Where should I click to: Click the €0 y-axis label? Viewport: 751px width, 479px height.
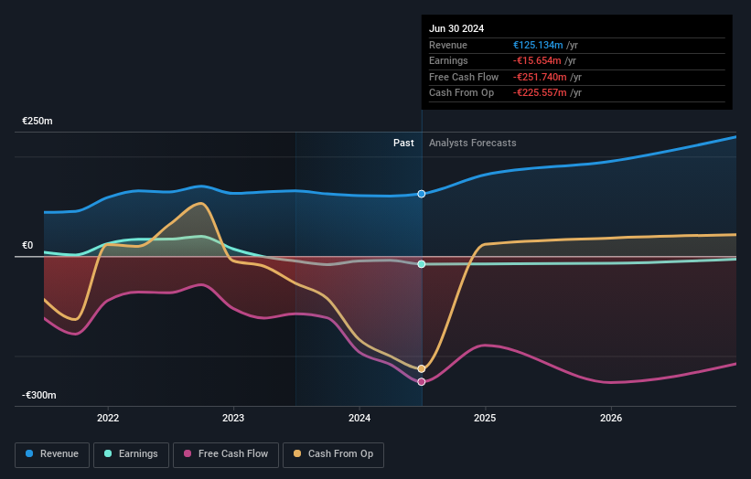27,246
